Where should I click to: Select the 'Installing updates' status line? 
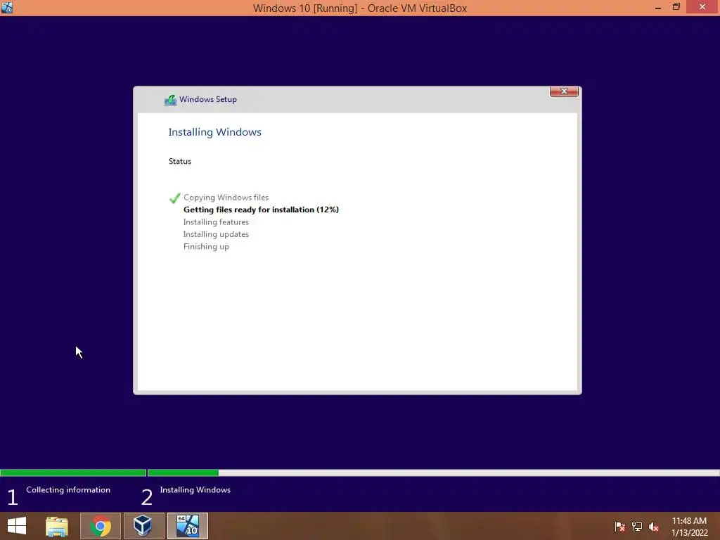(x=216, y=234)
